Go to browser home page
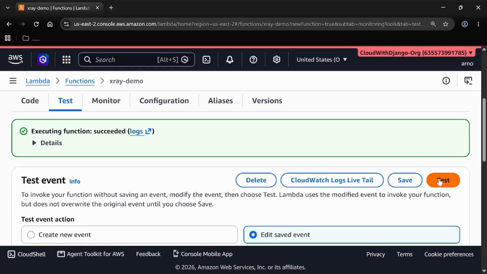The width and height of the screenshot is (487, 274). pyautogui.click(x=50, y=24)
